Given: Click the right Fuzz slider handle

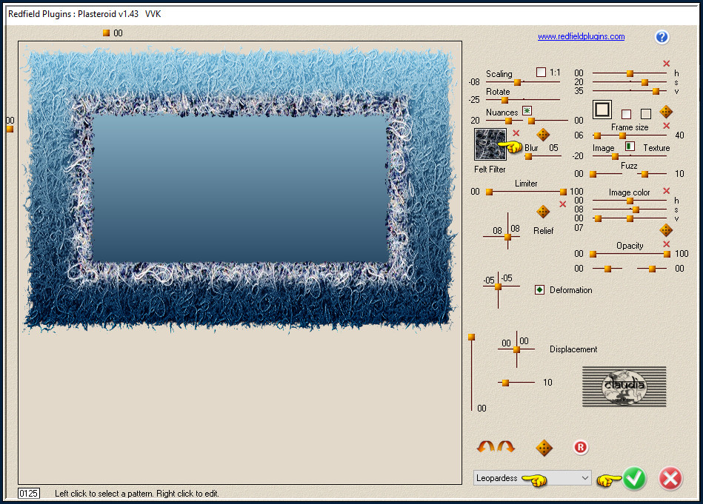Looking at the screenshot, I should (x=644, y=174).
